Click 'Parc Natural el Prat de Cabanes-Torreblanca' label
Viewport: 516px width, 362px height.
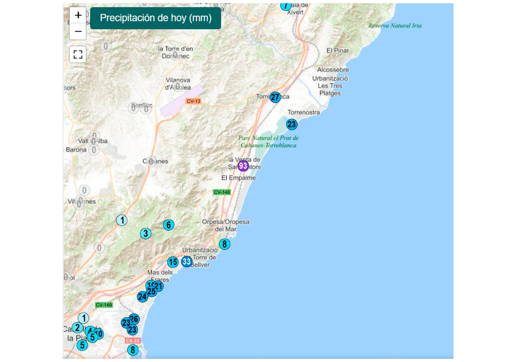pyautogui.click(x=268, y=142)
